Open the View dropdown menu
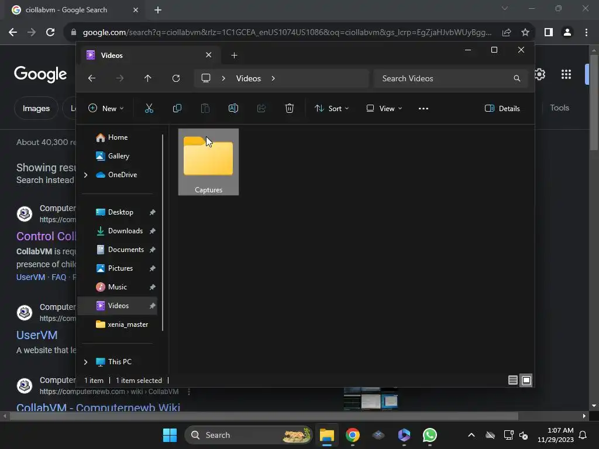The width and height of the screenshot is (599, 449). tap(384, 108)
